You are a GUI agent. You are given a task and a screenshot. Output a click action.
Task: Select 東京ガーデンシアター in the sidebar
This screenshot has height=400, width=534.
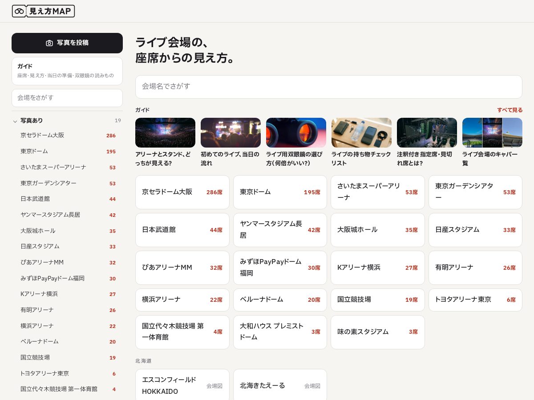67,183
